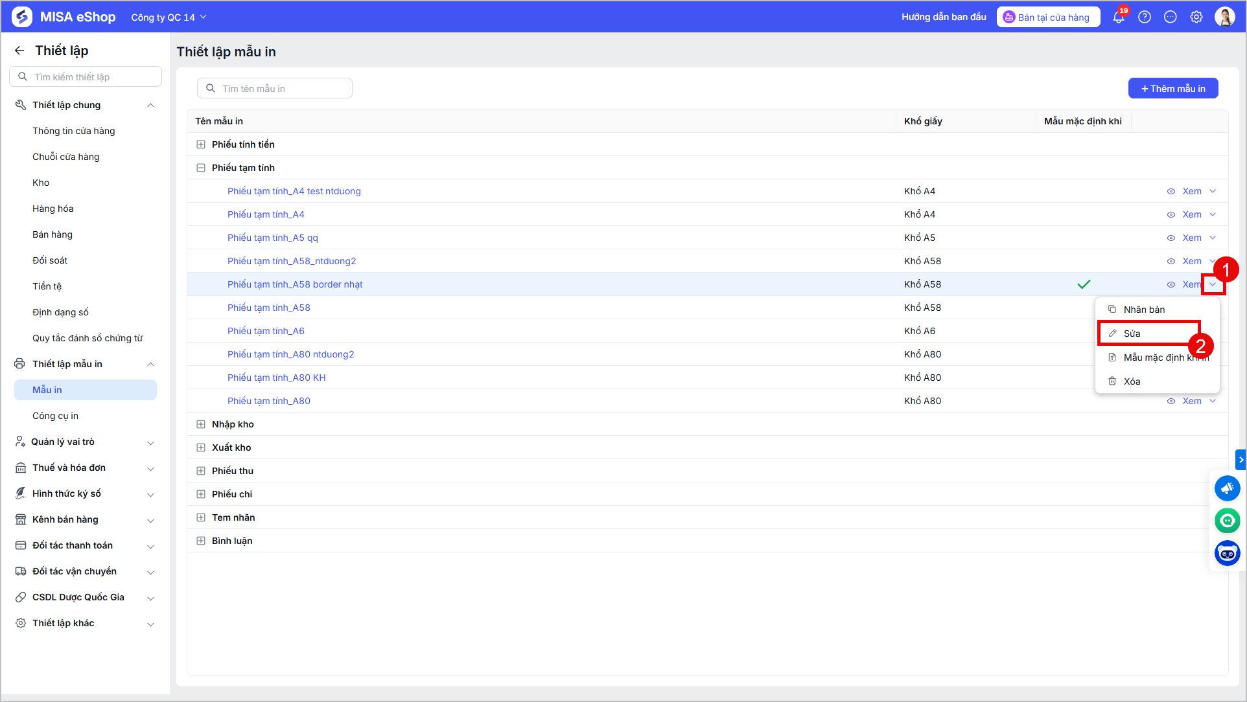Expand the Phiếu tính tiền group
The width and height of the screenshot is (1247, 702).
point(201,144)
